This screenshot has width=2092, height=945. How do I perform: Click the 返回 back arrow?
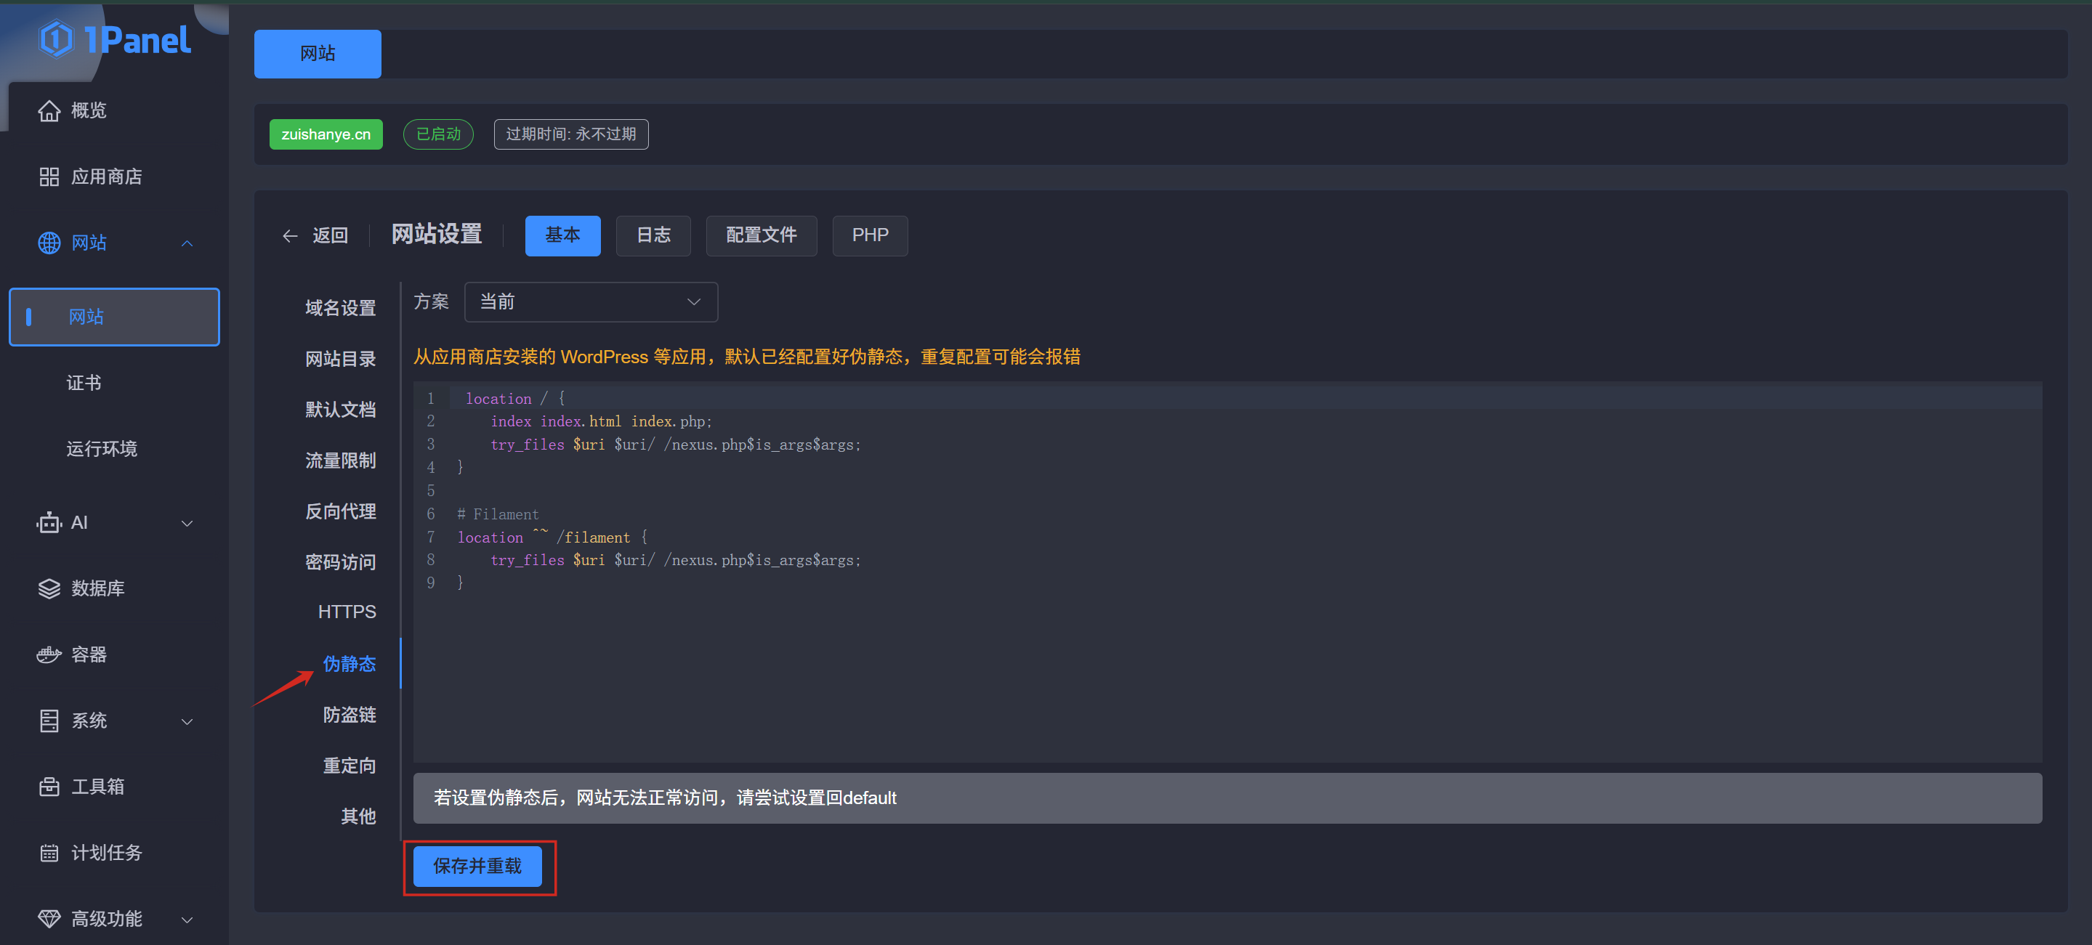(x=290, y=235)
